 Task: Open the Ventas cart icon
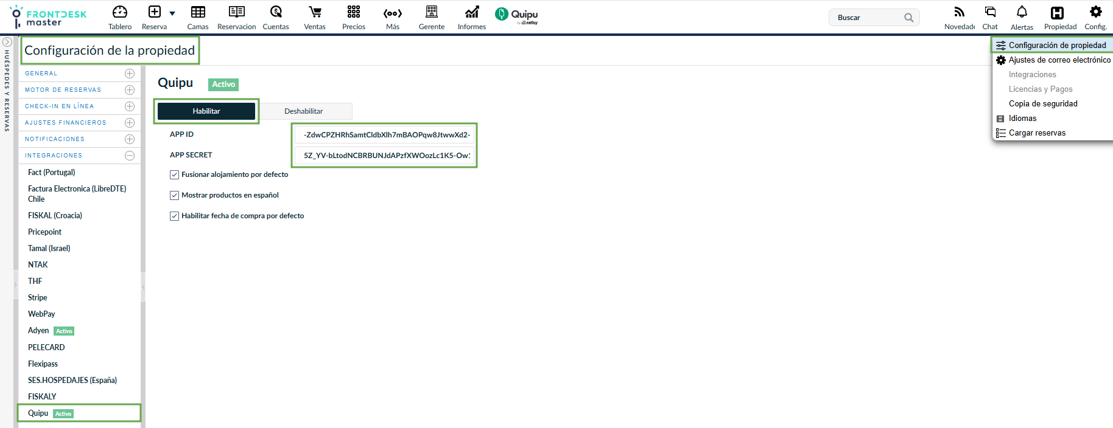point(315,12)
